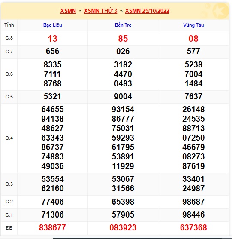
Task: Select G.5 result 7637
Action: coord(193,96)
